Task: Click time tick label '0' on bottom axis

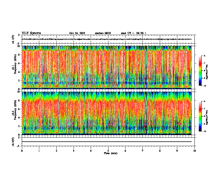Action: [22, 151]
